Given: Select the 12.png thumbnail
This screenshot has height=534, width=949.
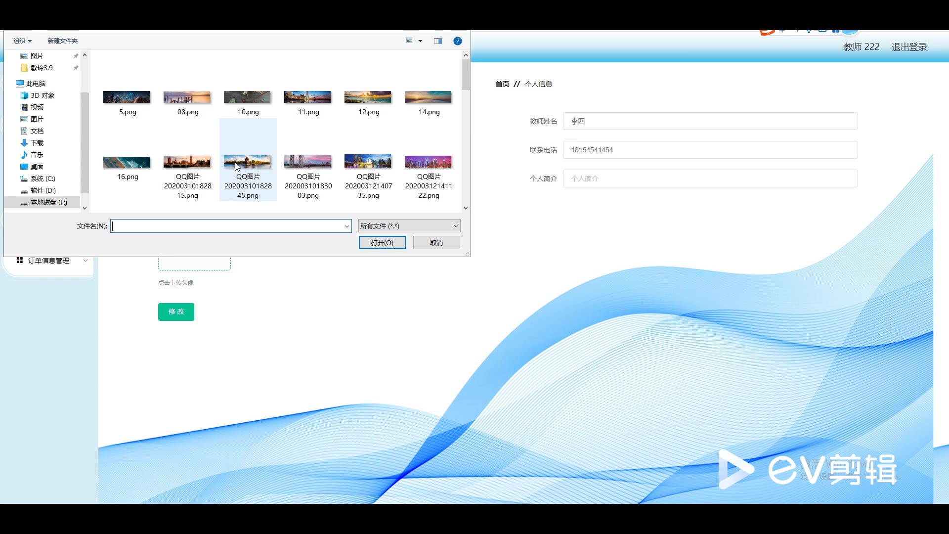Looking at the screenshot, I should pos(368,98).
